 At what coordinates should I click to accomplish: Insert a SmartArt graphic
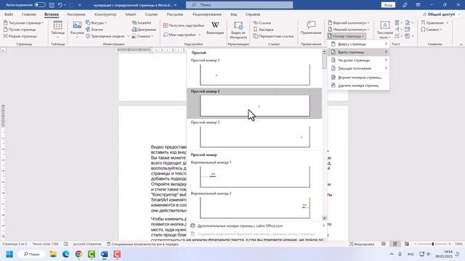pos(142,22)
